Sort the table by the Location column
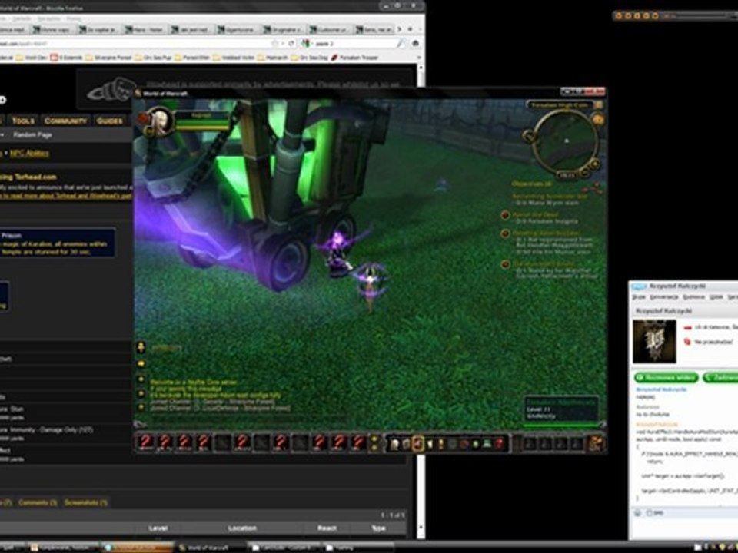 point(242,528)
